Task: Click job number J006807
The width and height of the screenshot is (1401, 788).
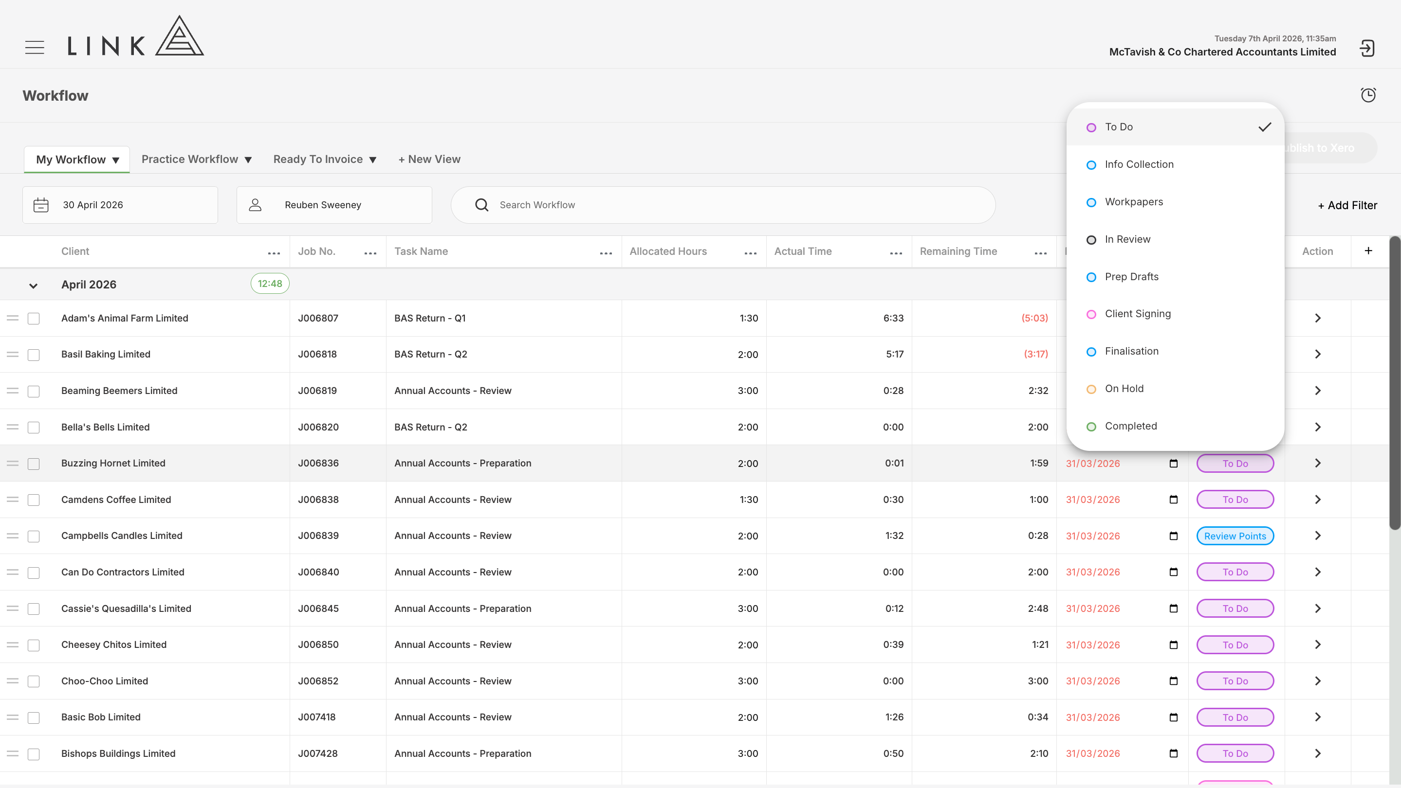Action: (318, 318)
